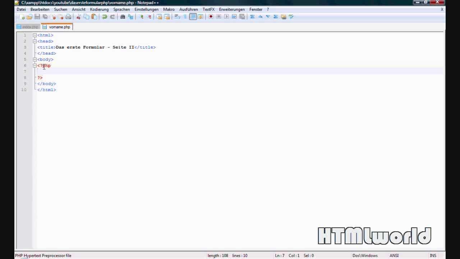Click the Cut scissors icon
Viewport: 460px width, 259px height.
tap(78, 17)
